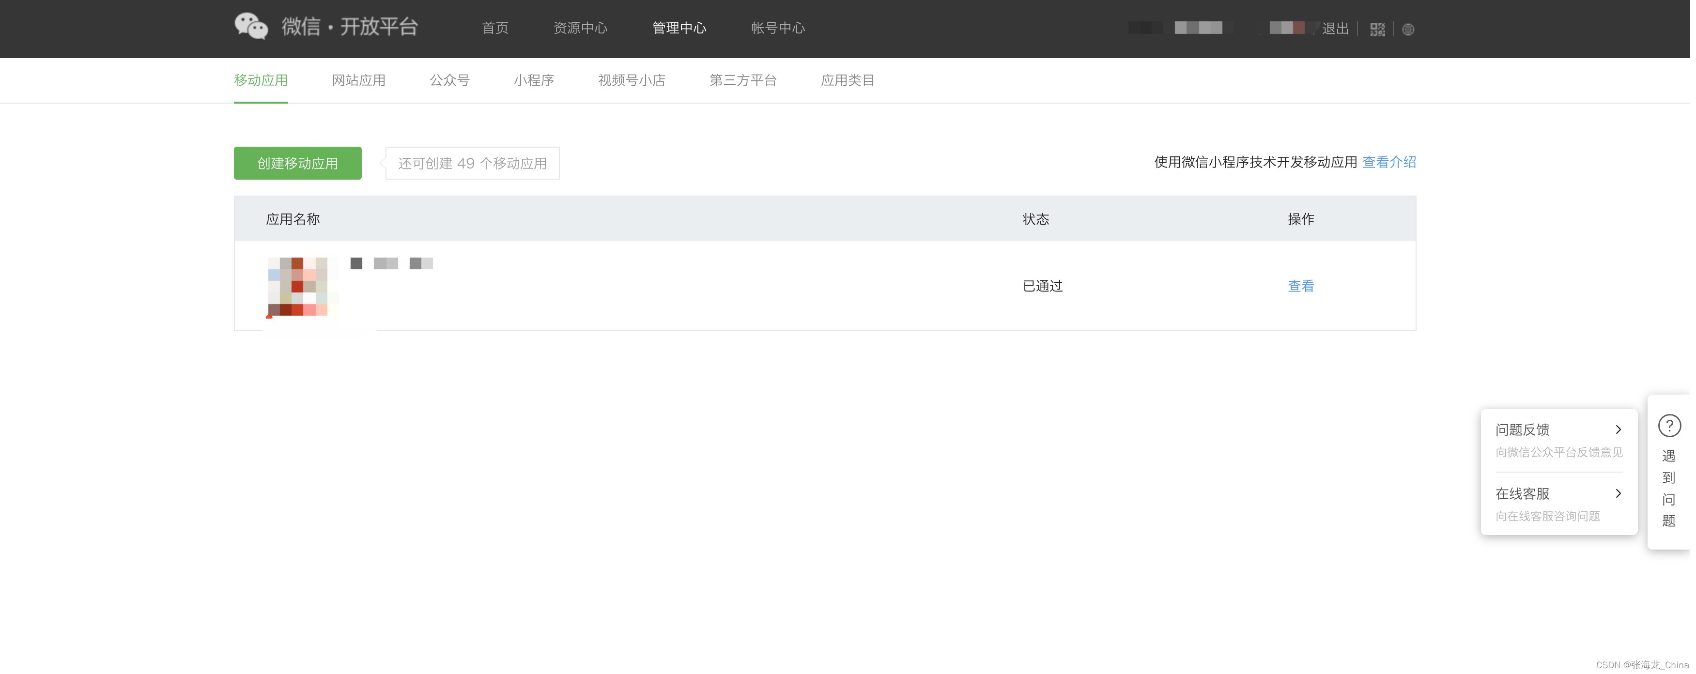Switch to 网站应用 tab
Screen dimensions: 1696x674
click(358, 80)
